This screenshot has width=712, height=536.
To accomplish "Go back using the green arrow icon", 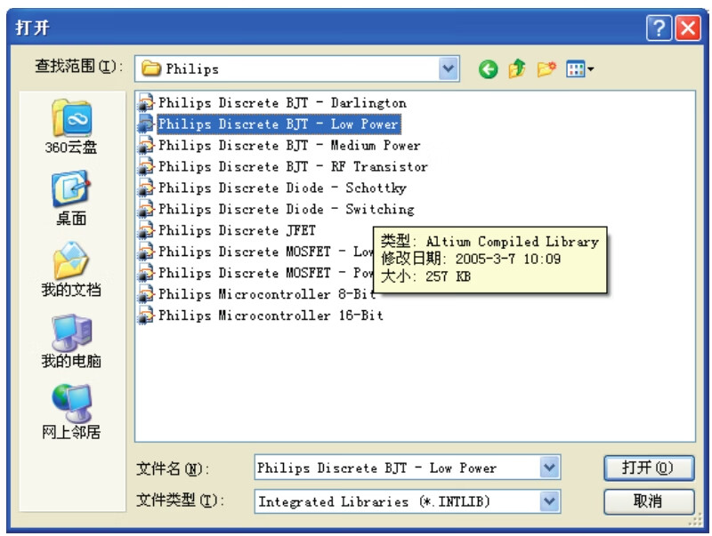I will pyautogui.click(x=488, y=69).
